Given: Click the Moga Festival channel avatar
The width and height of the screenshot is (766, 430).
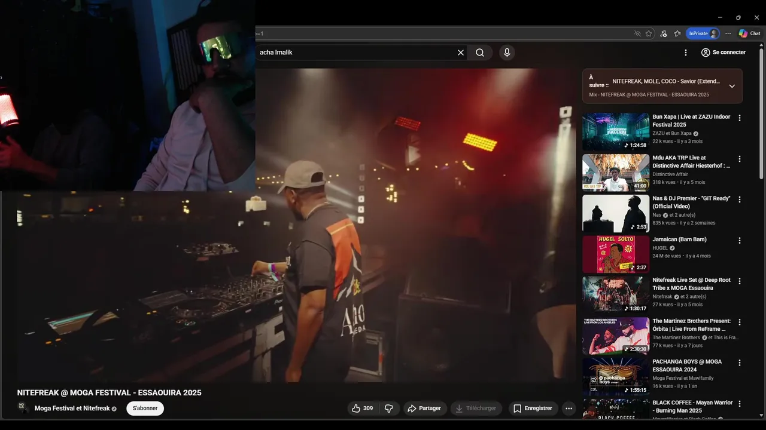Looking at the screenshot, I should pyautogui.click(x=24, y=408).
